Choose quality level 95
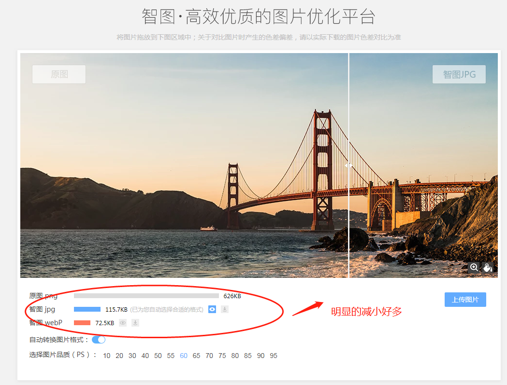Screen dimensions: 507x385 tap(274, 355)
